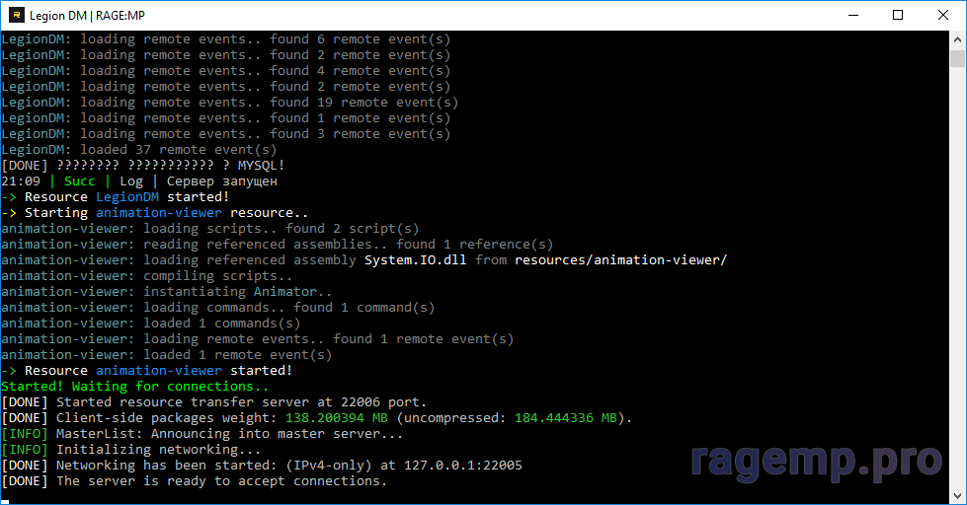
Task: Click 'animation-viewer: loaded 1 remote event(s)' line
Action: [167, 355]
